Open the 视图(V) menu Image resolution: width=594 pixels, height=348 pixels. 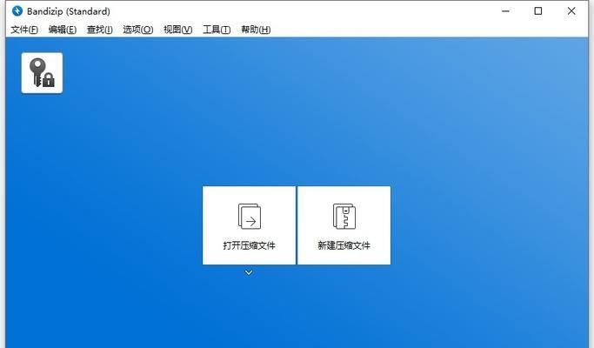(x=178, y=30)
